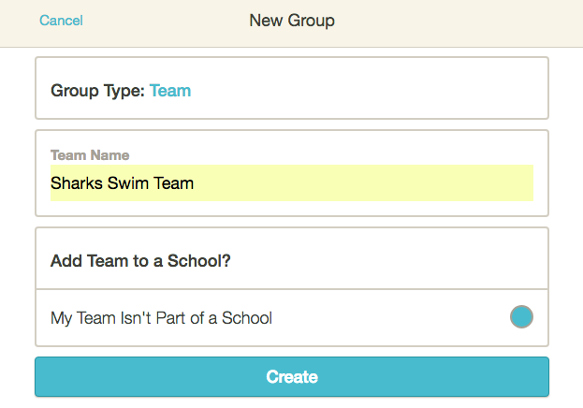Change group type via the Team link

click(x=170, y=91)
